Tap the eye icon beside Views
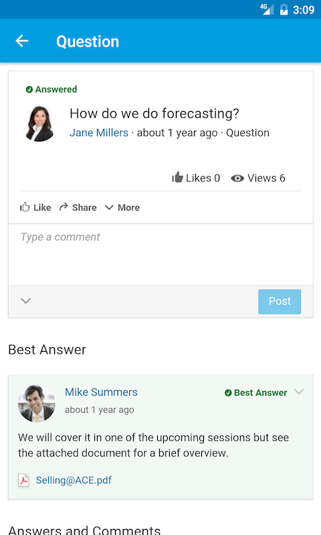321x535 pixels. [237, 178]
